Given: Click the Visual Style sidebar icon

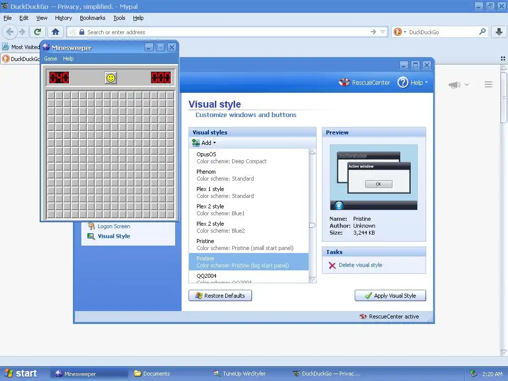Looking at the screenshot, I should coord(91,236).
